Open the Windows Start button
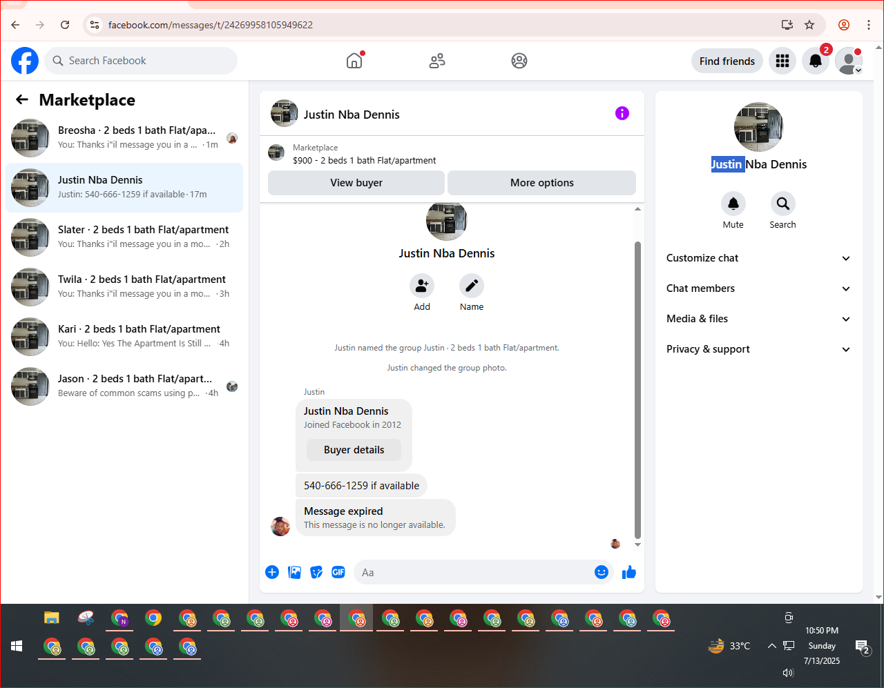Image resolution: width=884 pixels, height=688 pixels. pyautogui.click(x=17, y=646)
